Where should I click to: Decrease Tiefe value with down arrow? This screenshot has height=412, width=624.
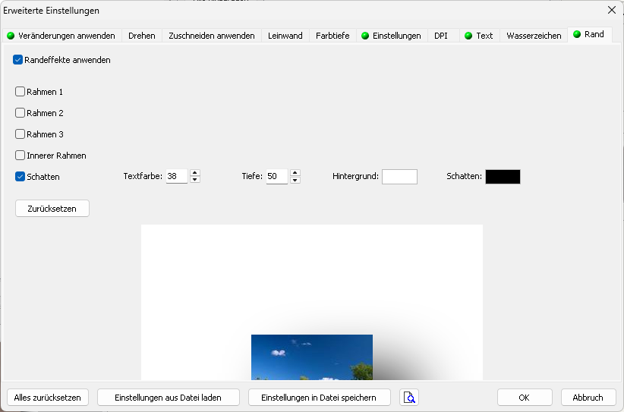coord(295,180)
